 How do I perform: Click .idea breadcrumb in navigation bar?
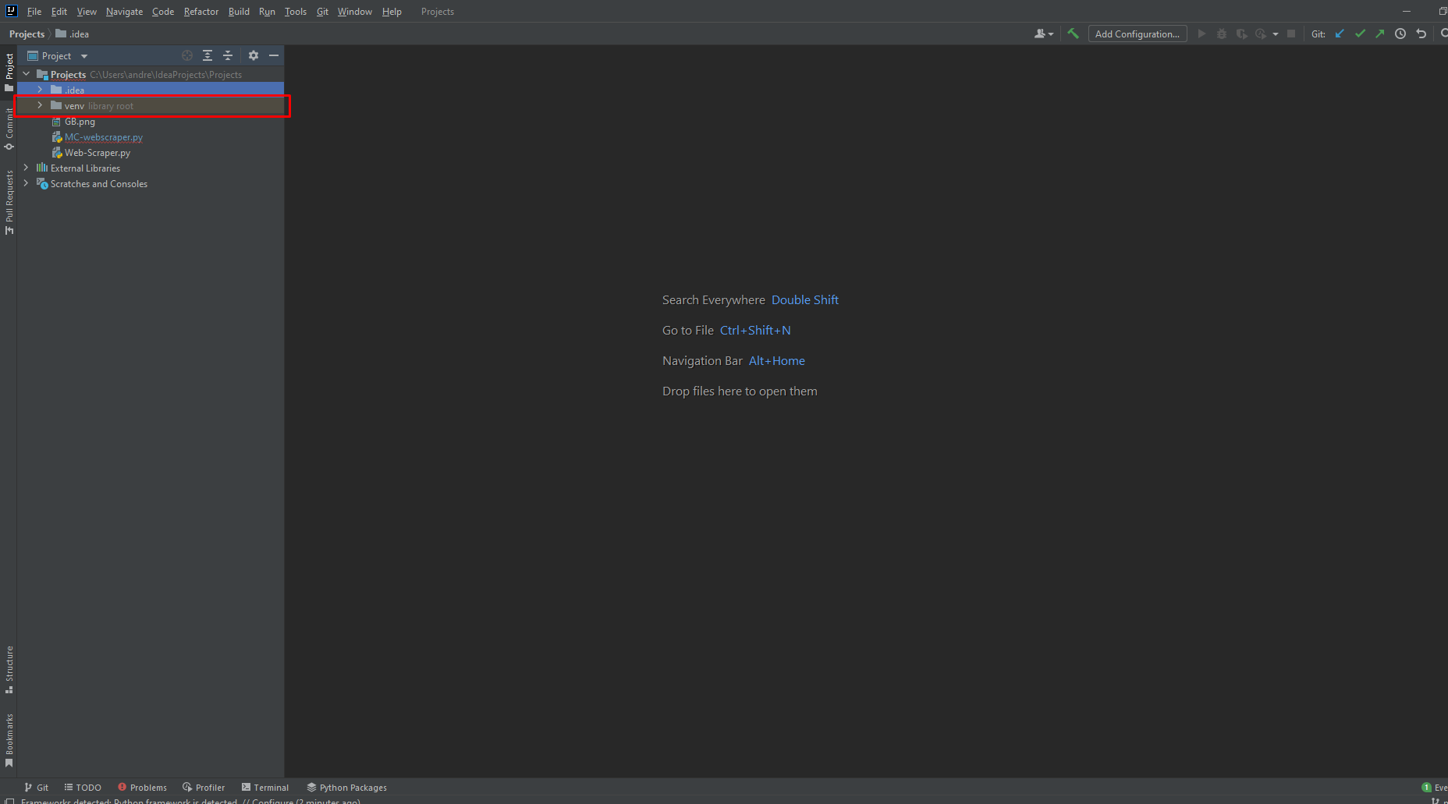(x=73, y=34)
